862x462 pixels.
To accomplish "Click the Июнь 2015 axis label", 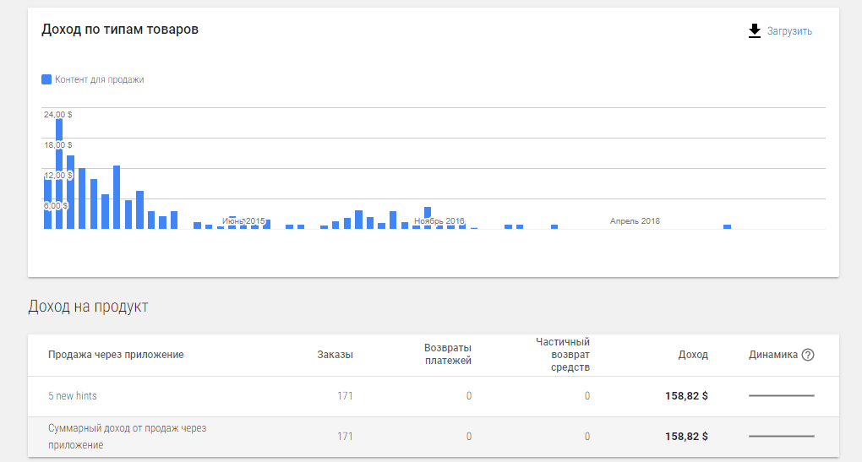I will (243, 221).
